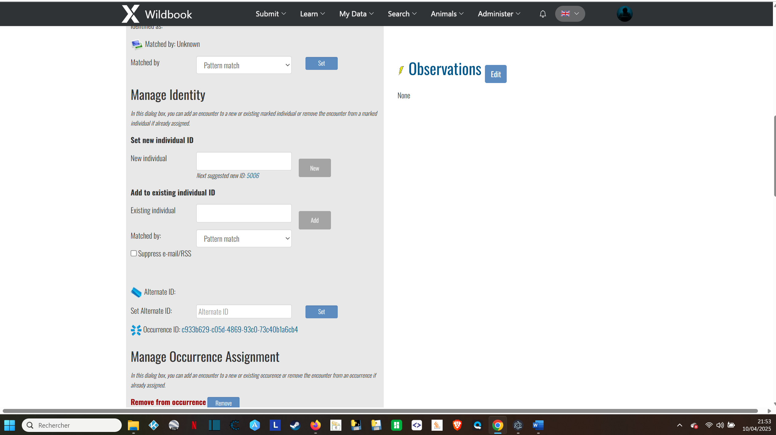Open the My Data menu

pyautogui.click(x=356, y=14)
